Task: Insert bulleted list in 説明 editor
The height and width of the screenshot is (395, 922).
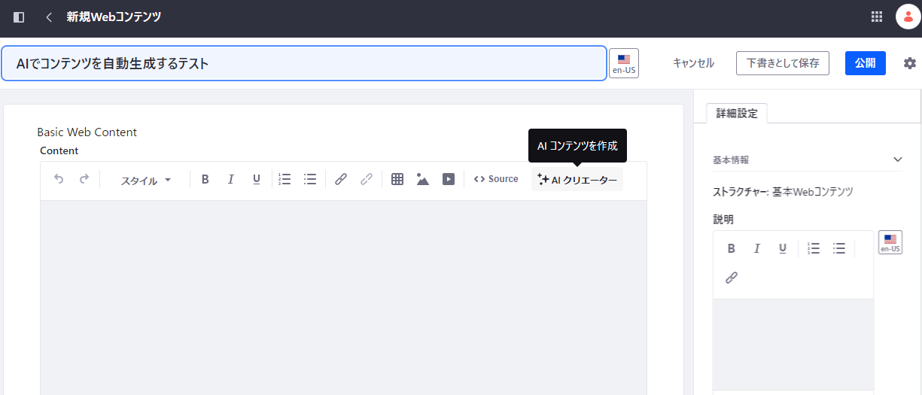Action: coord(839,248)
